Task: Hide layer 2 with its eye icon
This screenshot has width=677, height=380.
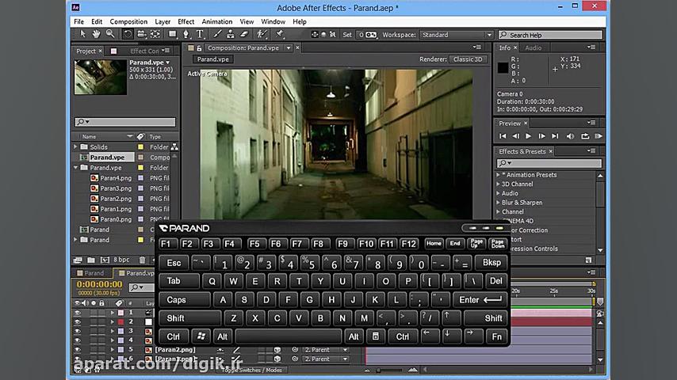Action: click(77, 321)
